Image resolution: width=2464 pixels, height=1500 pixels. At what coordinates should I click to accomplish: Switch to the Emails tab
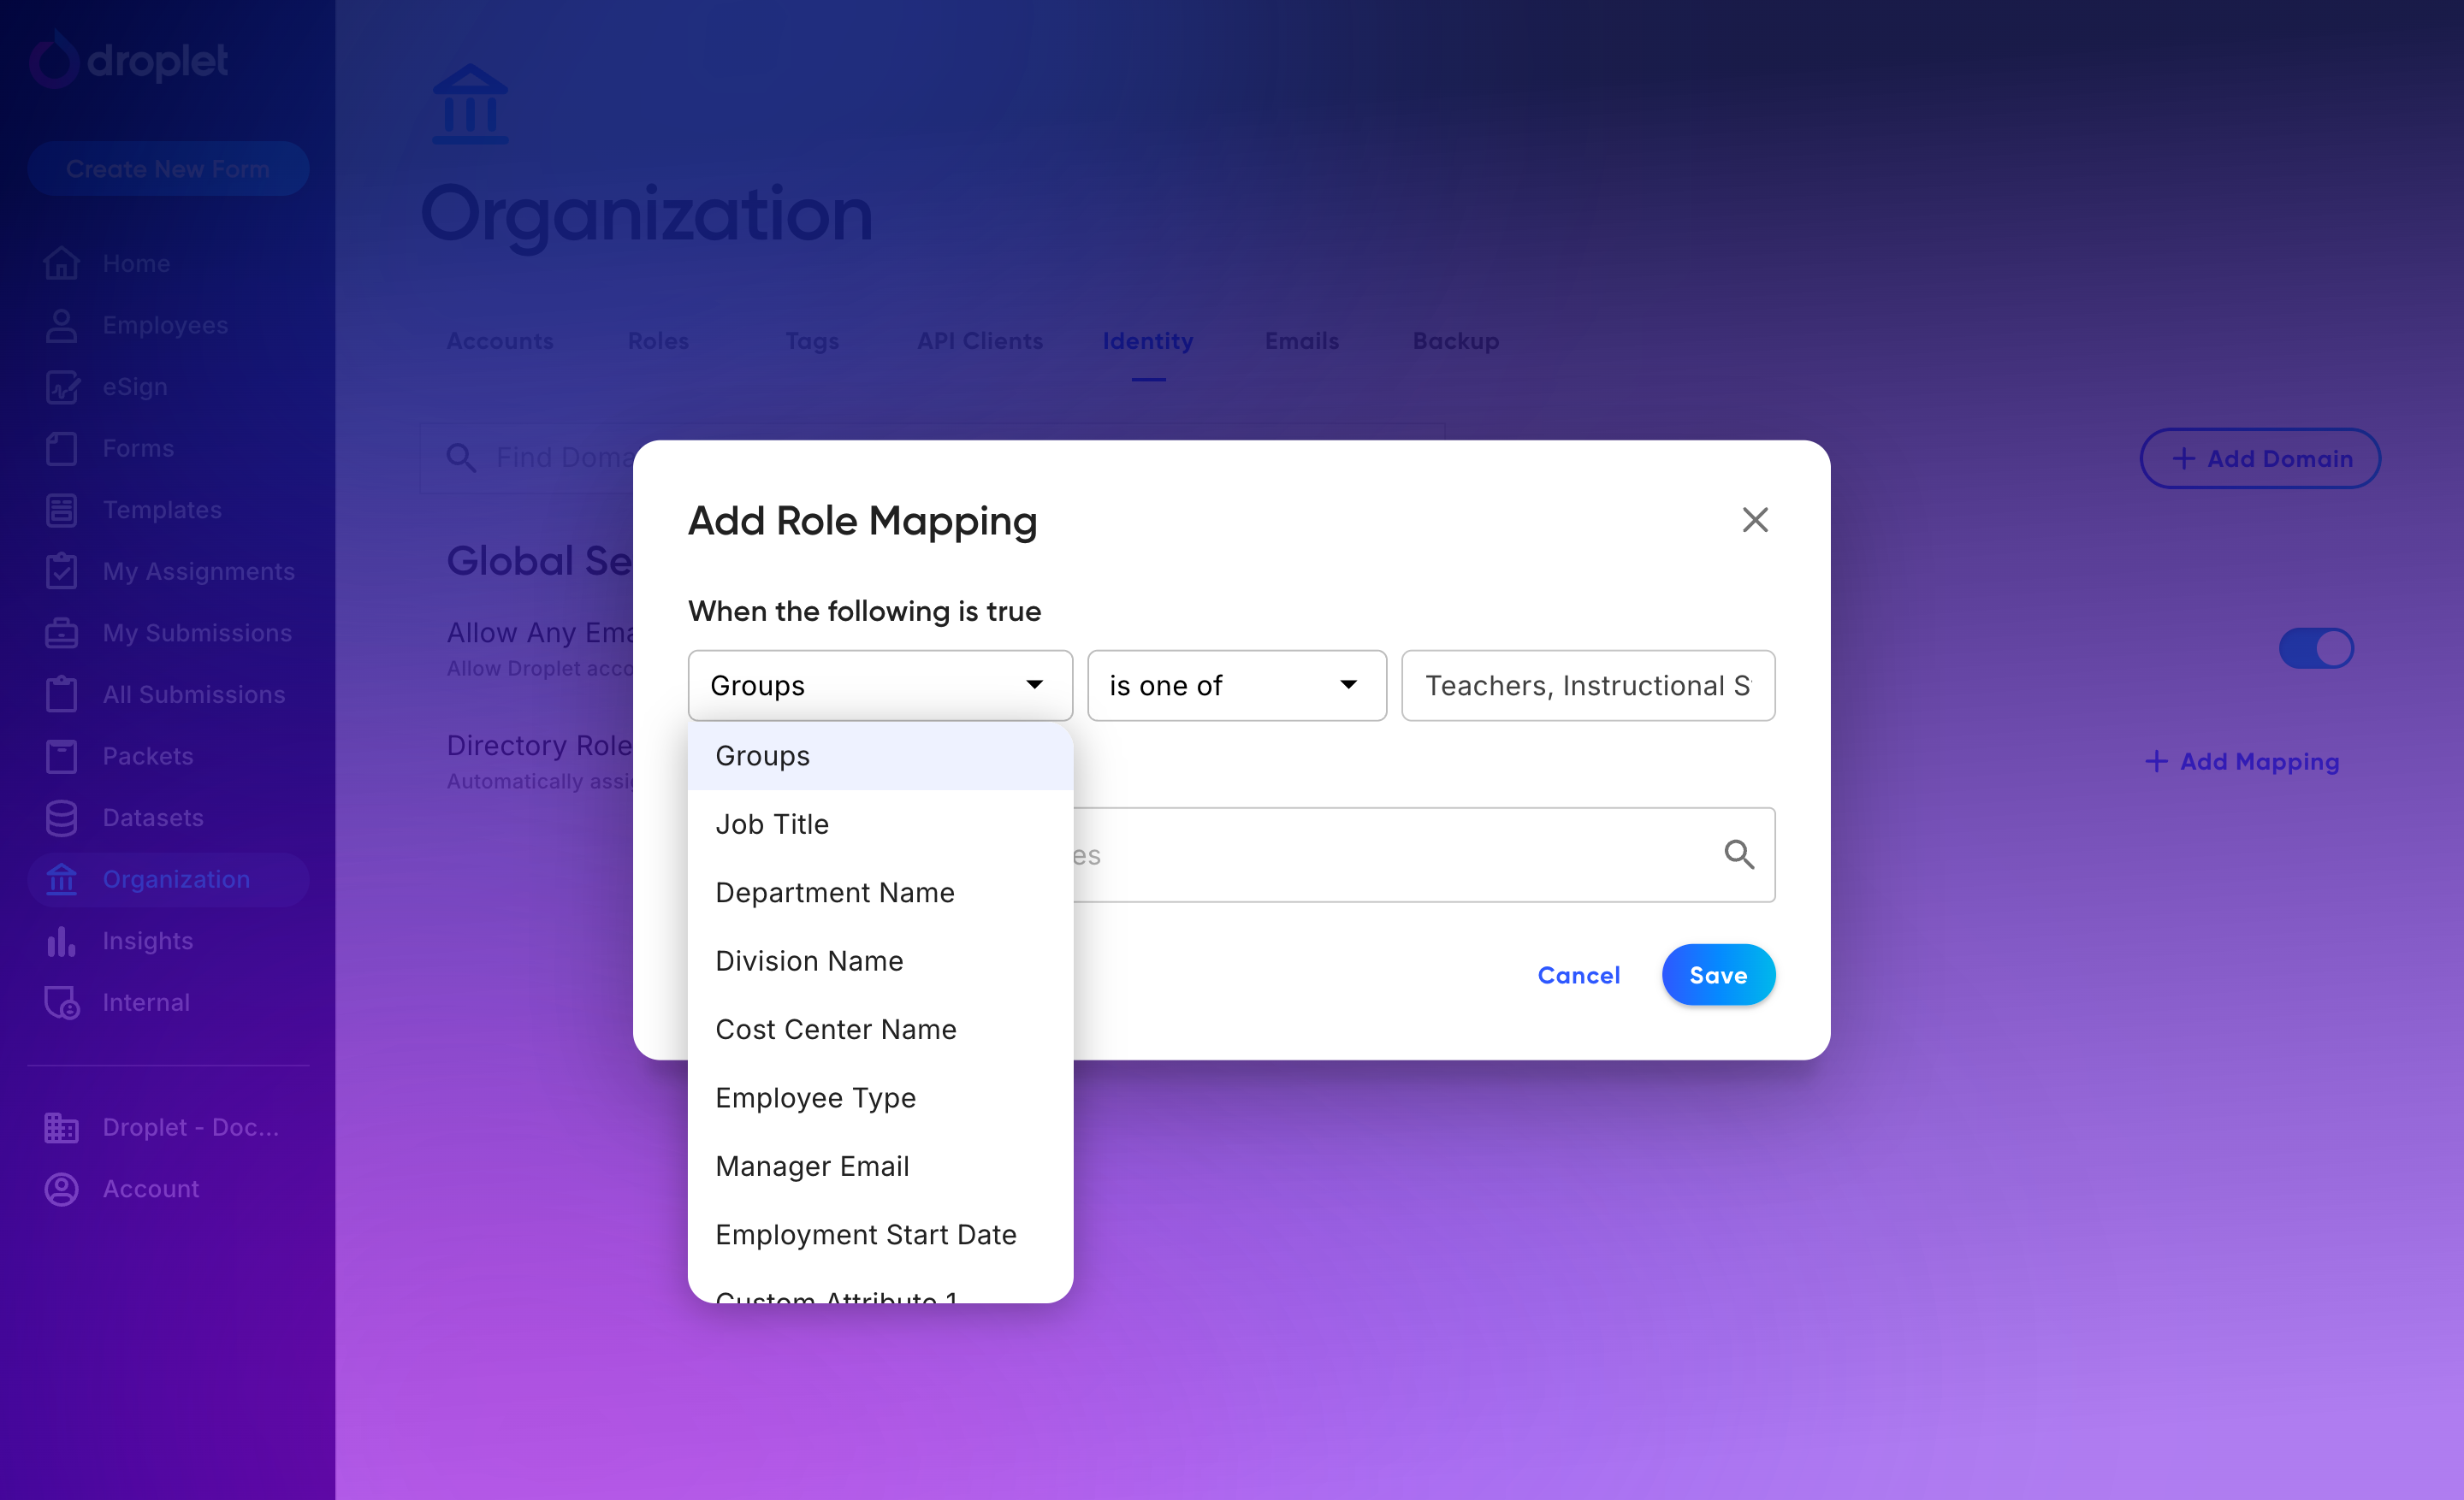point(1301,340)
